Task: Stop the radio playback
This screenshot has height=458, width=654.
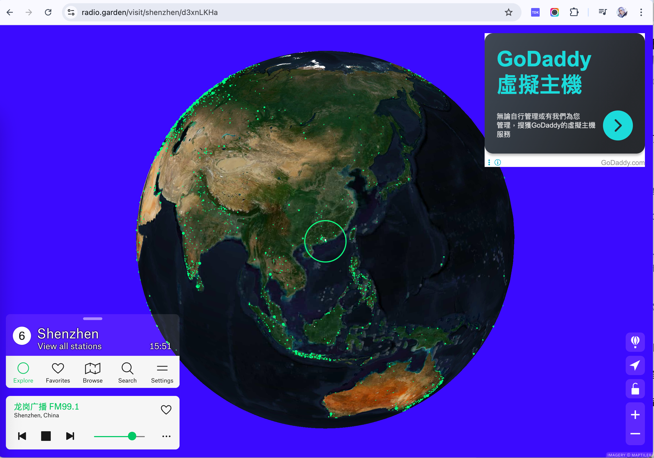Action: [46, 436]
